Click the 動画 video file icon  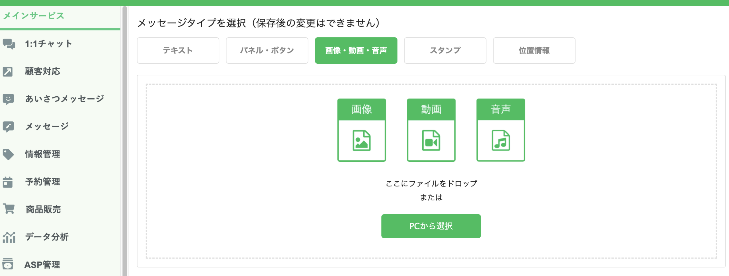tap(431, 130)
